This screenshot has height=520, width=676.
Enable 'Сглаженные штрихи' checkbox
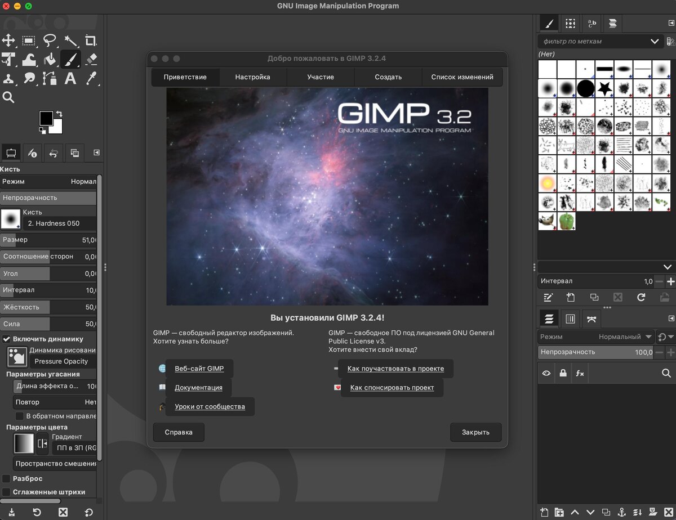click(7, 492)
